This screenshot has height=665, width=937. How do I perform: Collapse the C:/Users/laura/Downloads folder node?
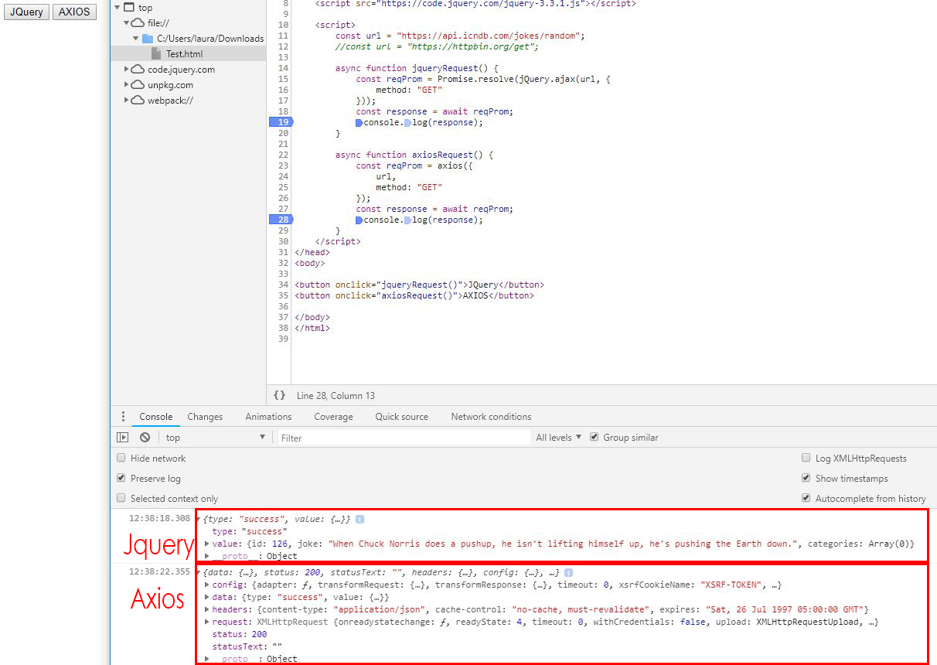[x=136, y=38]
